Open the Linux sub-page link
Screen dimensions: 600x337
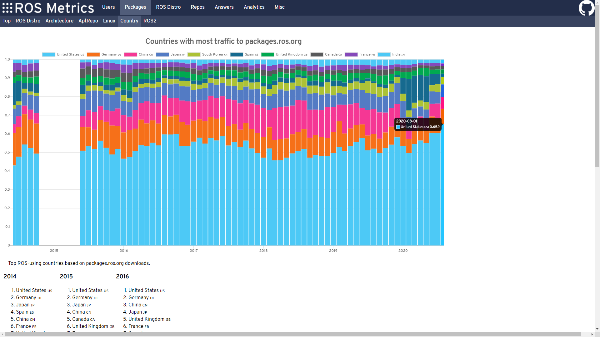[109, 21]
